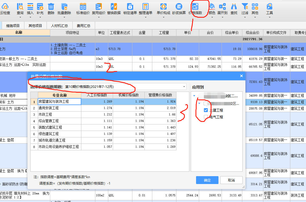306x202 pixels.
Task: Click the 整理清单 icon
Action: [x=145, y=7]
